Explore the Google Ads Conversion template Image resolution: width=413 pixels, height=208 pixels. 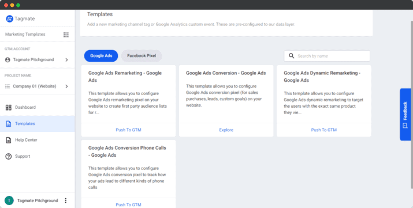226,130
